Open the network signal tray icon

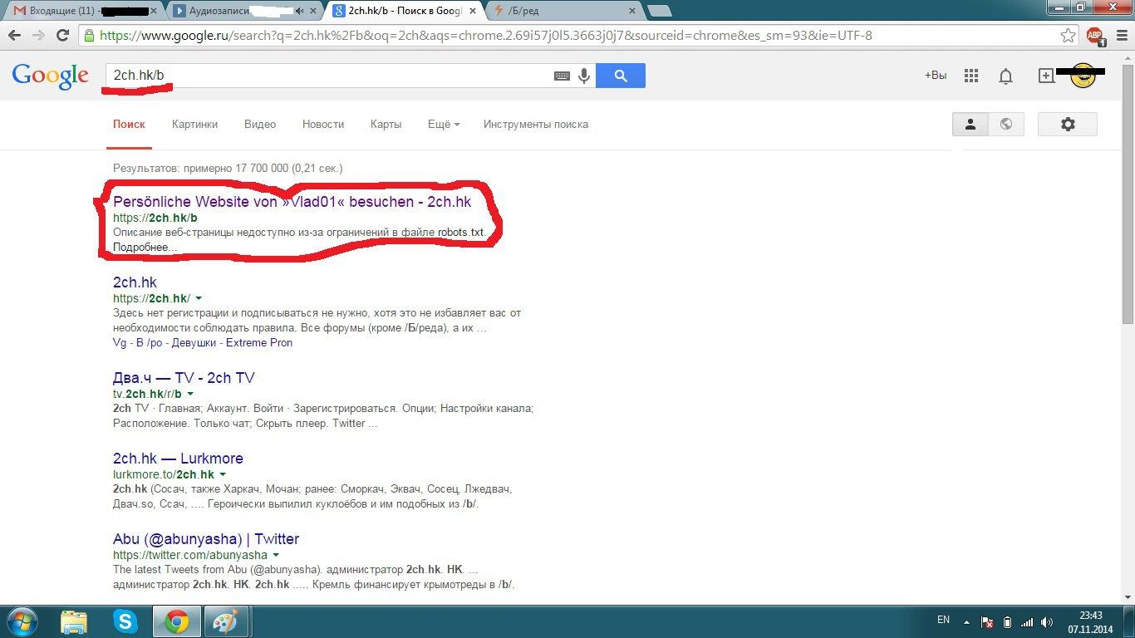pyautogui.click(x=1027, y=622)
